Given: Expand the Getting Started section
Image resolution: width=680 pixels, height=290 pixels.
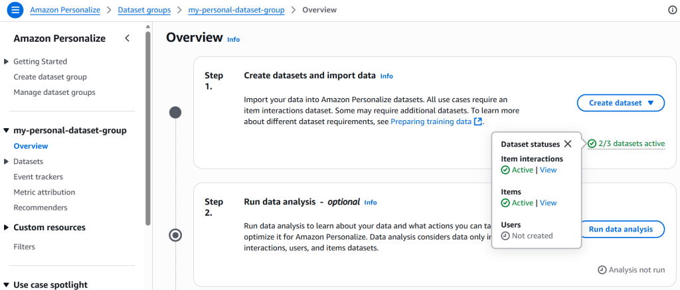Looking at the screenshot, I should click(x=6, y=62).
